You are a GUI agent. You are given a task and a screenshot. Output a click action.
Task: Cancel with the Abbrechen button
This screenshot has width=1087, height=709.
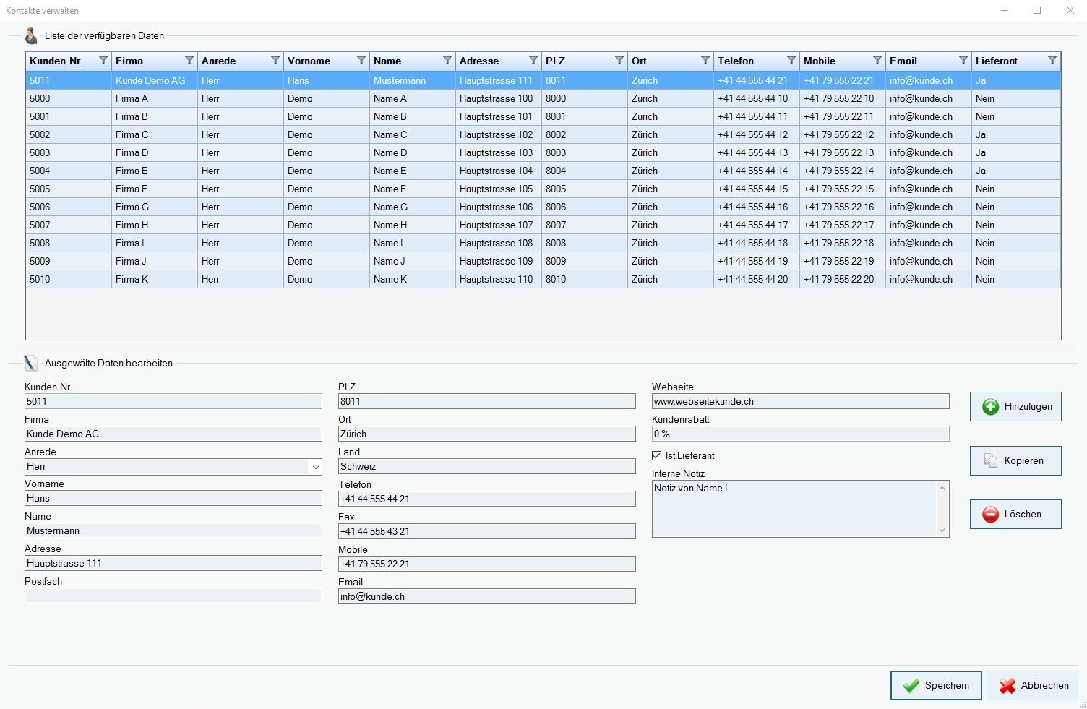[1032, 685]
